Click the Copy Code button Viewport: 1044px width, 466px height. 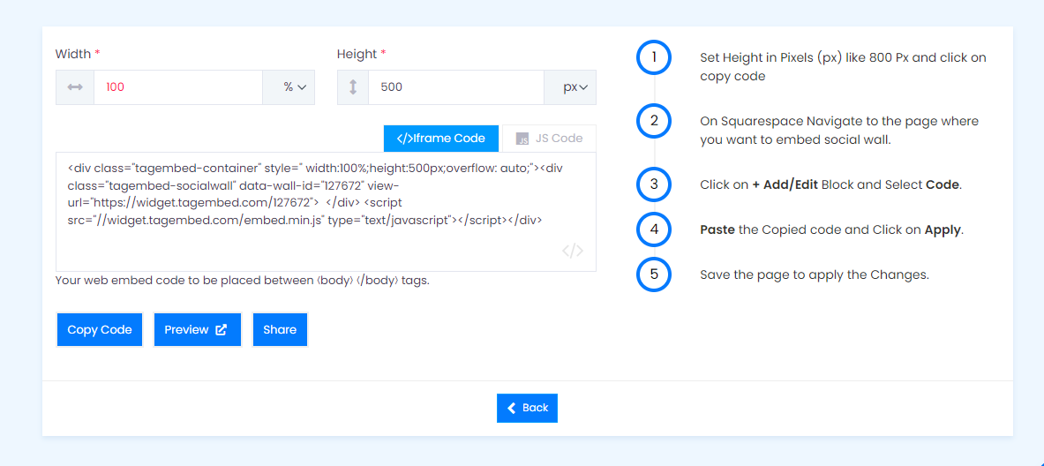pos(100,329)
